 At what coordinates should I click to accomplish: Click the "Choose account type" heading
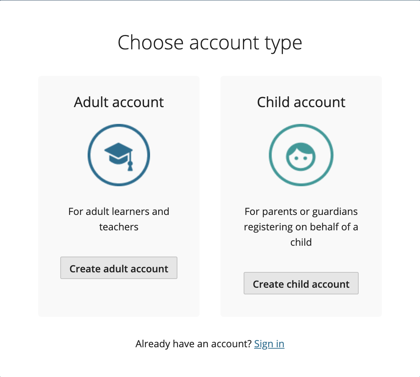pyautogui.click(x=210, y=43)
